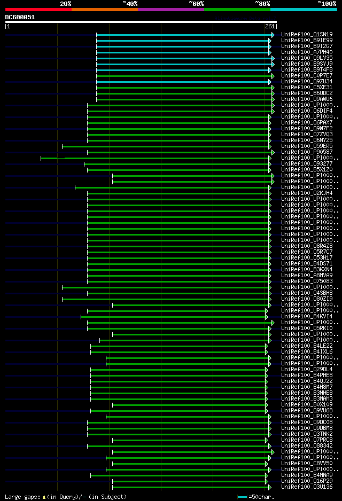
Task: Select the UniRef100_Q9W7F2 label
Action: tap(307, 128)
